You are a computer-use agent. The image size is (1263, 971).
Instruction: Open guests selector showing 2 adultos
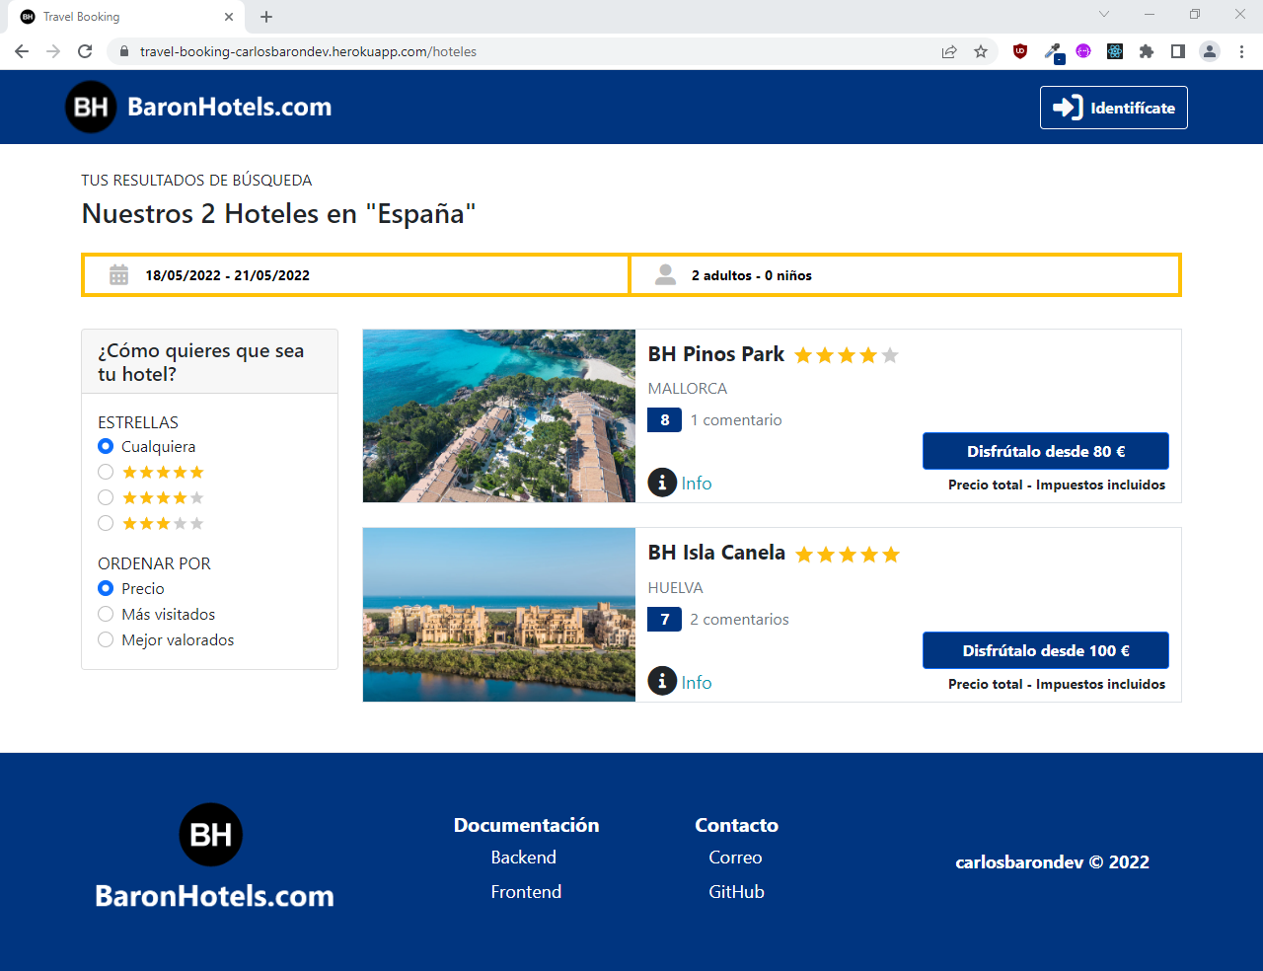click(x=904, y=275)
